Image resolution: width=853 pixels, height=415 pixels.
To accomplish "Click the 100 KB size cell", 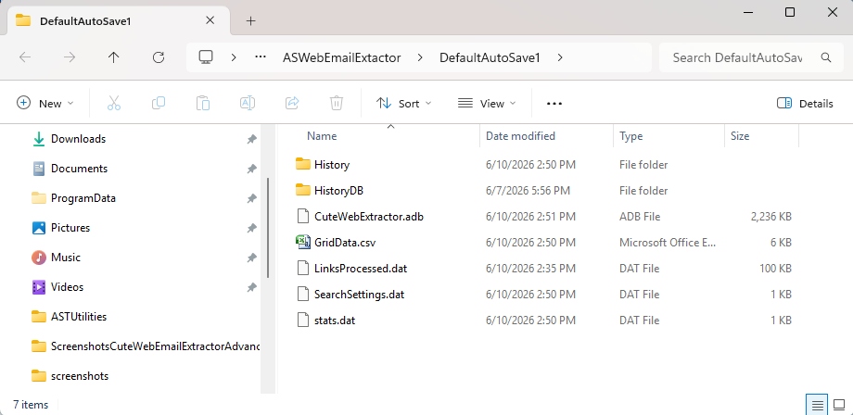I will (775, 269).
